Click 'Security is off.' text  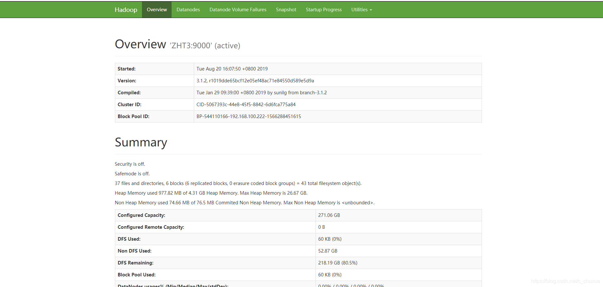[x=130, y=164]
